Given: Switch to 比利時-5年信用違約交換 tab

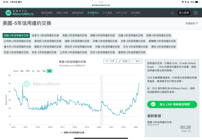Looking at the screenshot, I should tap(17, 41).
